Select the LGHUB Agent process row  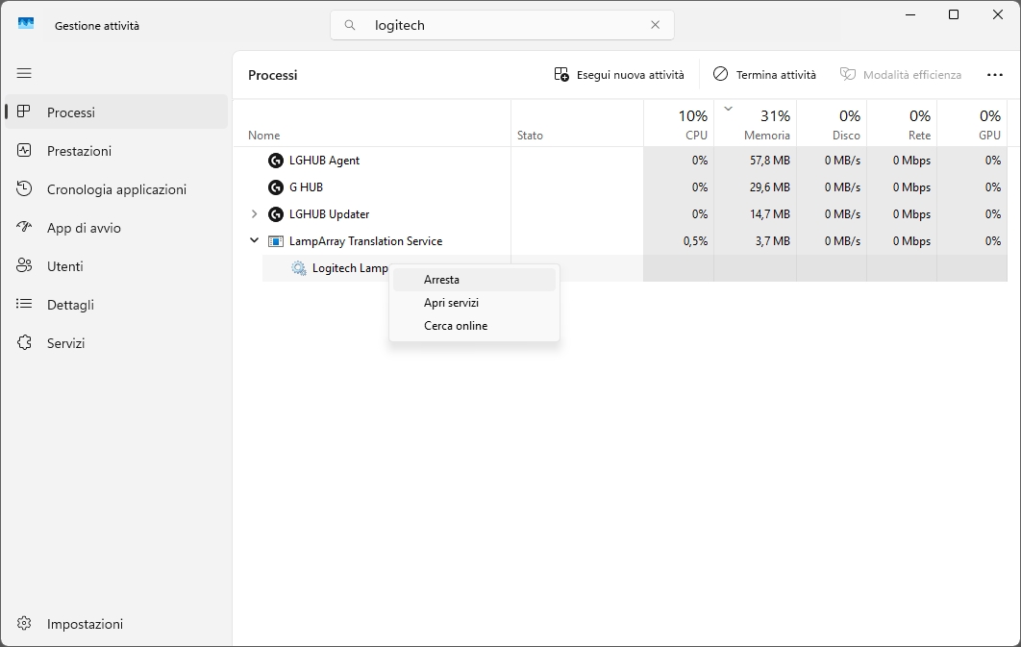point(620,161)
